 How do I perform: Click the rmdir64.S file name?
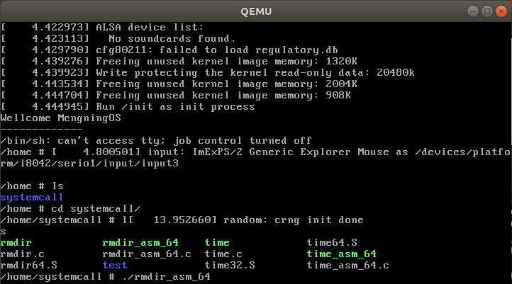pos(28,265)
